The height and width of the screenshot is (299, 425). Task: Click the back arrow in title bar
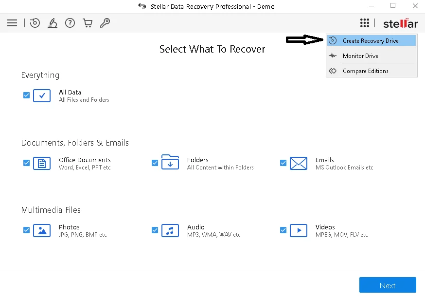coord(142,6)
